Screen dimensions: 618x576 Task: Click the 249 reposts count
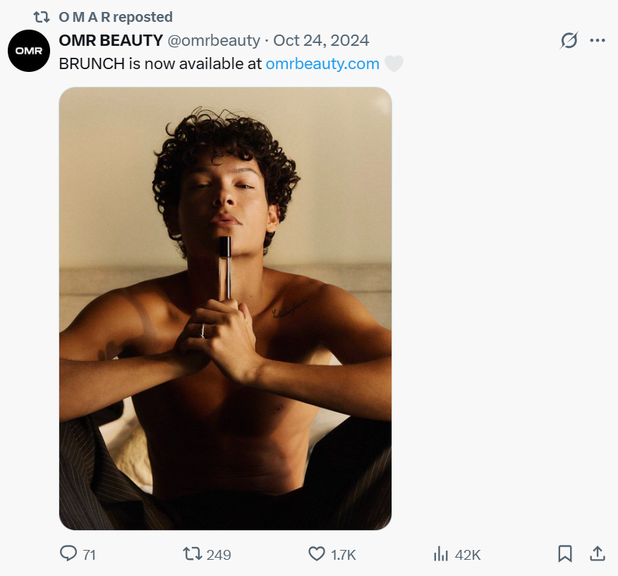pos(219,555)
